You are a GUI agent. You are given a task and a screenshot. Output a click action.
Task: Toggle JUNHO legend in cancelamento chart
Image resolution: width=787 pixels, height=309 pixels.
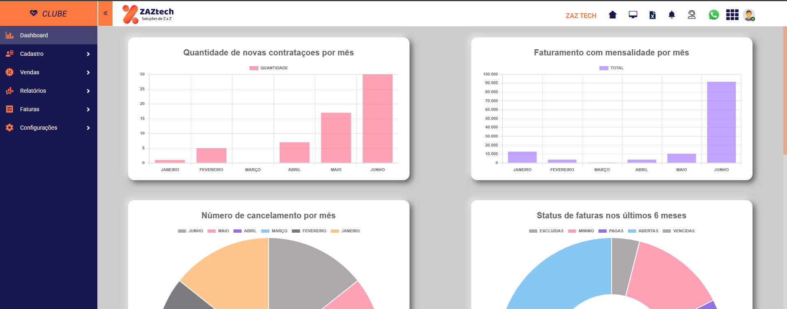(x=190, y=231)
